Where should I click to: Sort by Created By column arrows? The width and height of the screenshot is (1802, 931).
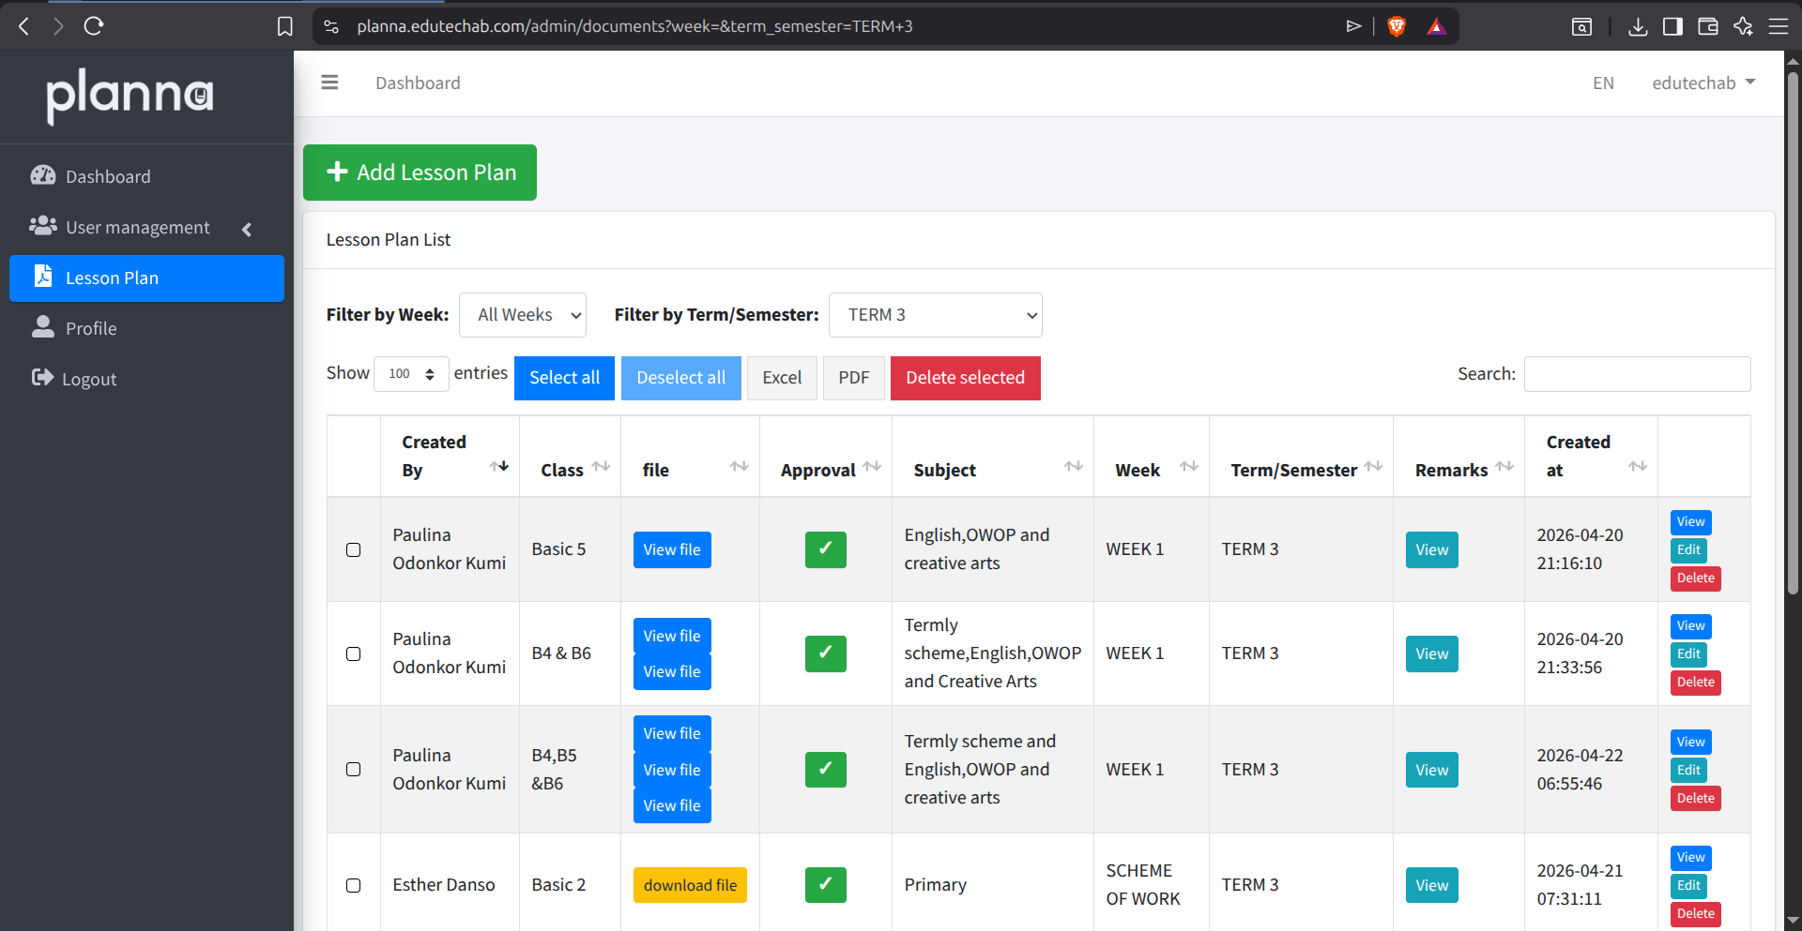[499, 466]
